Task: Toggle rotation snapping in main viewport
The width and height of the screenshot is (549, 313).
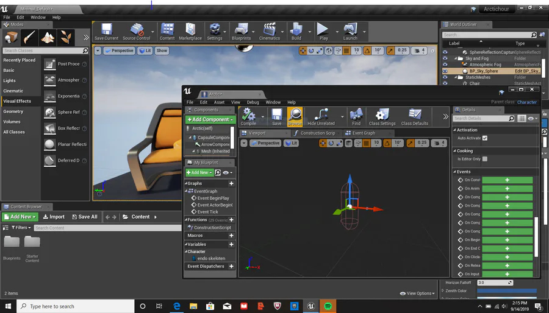Action: pos(367,51)
